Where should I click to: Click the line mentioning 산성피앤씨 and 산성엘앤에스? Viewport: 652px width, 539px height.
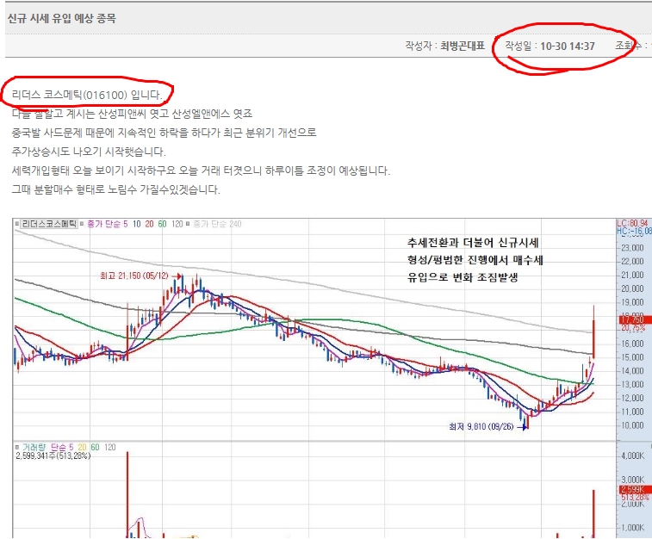click(132, 114)
